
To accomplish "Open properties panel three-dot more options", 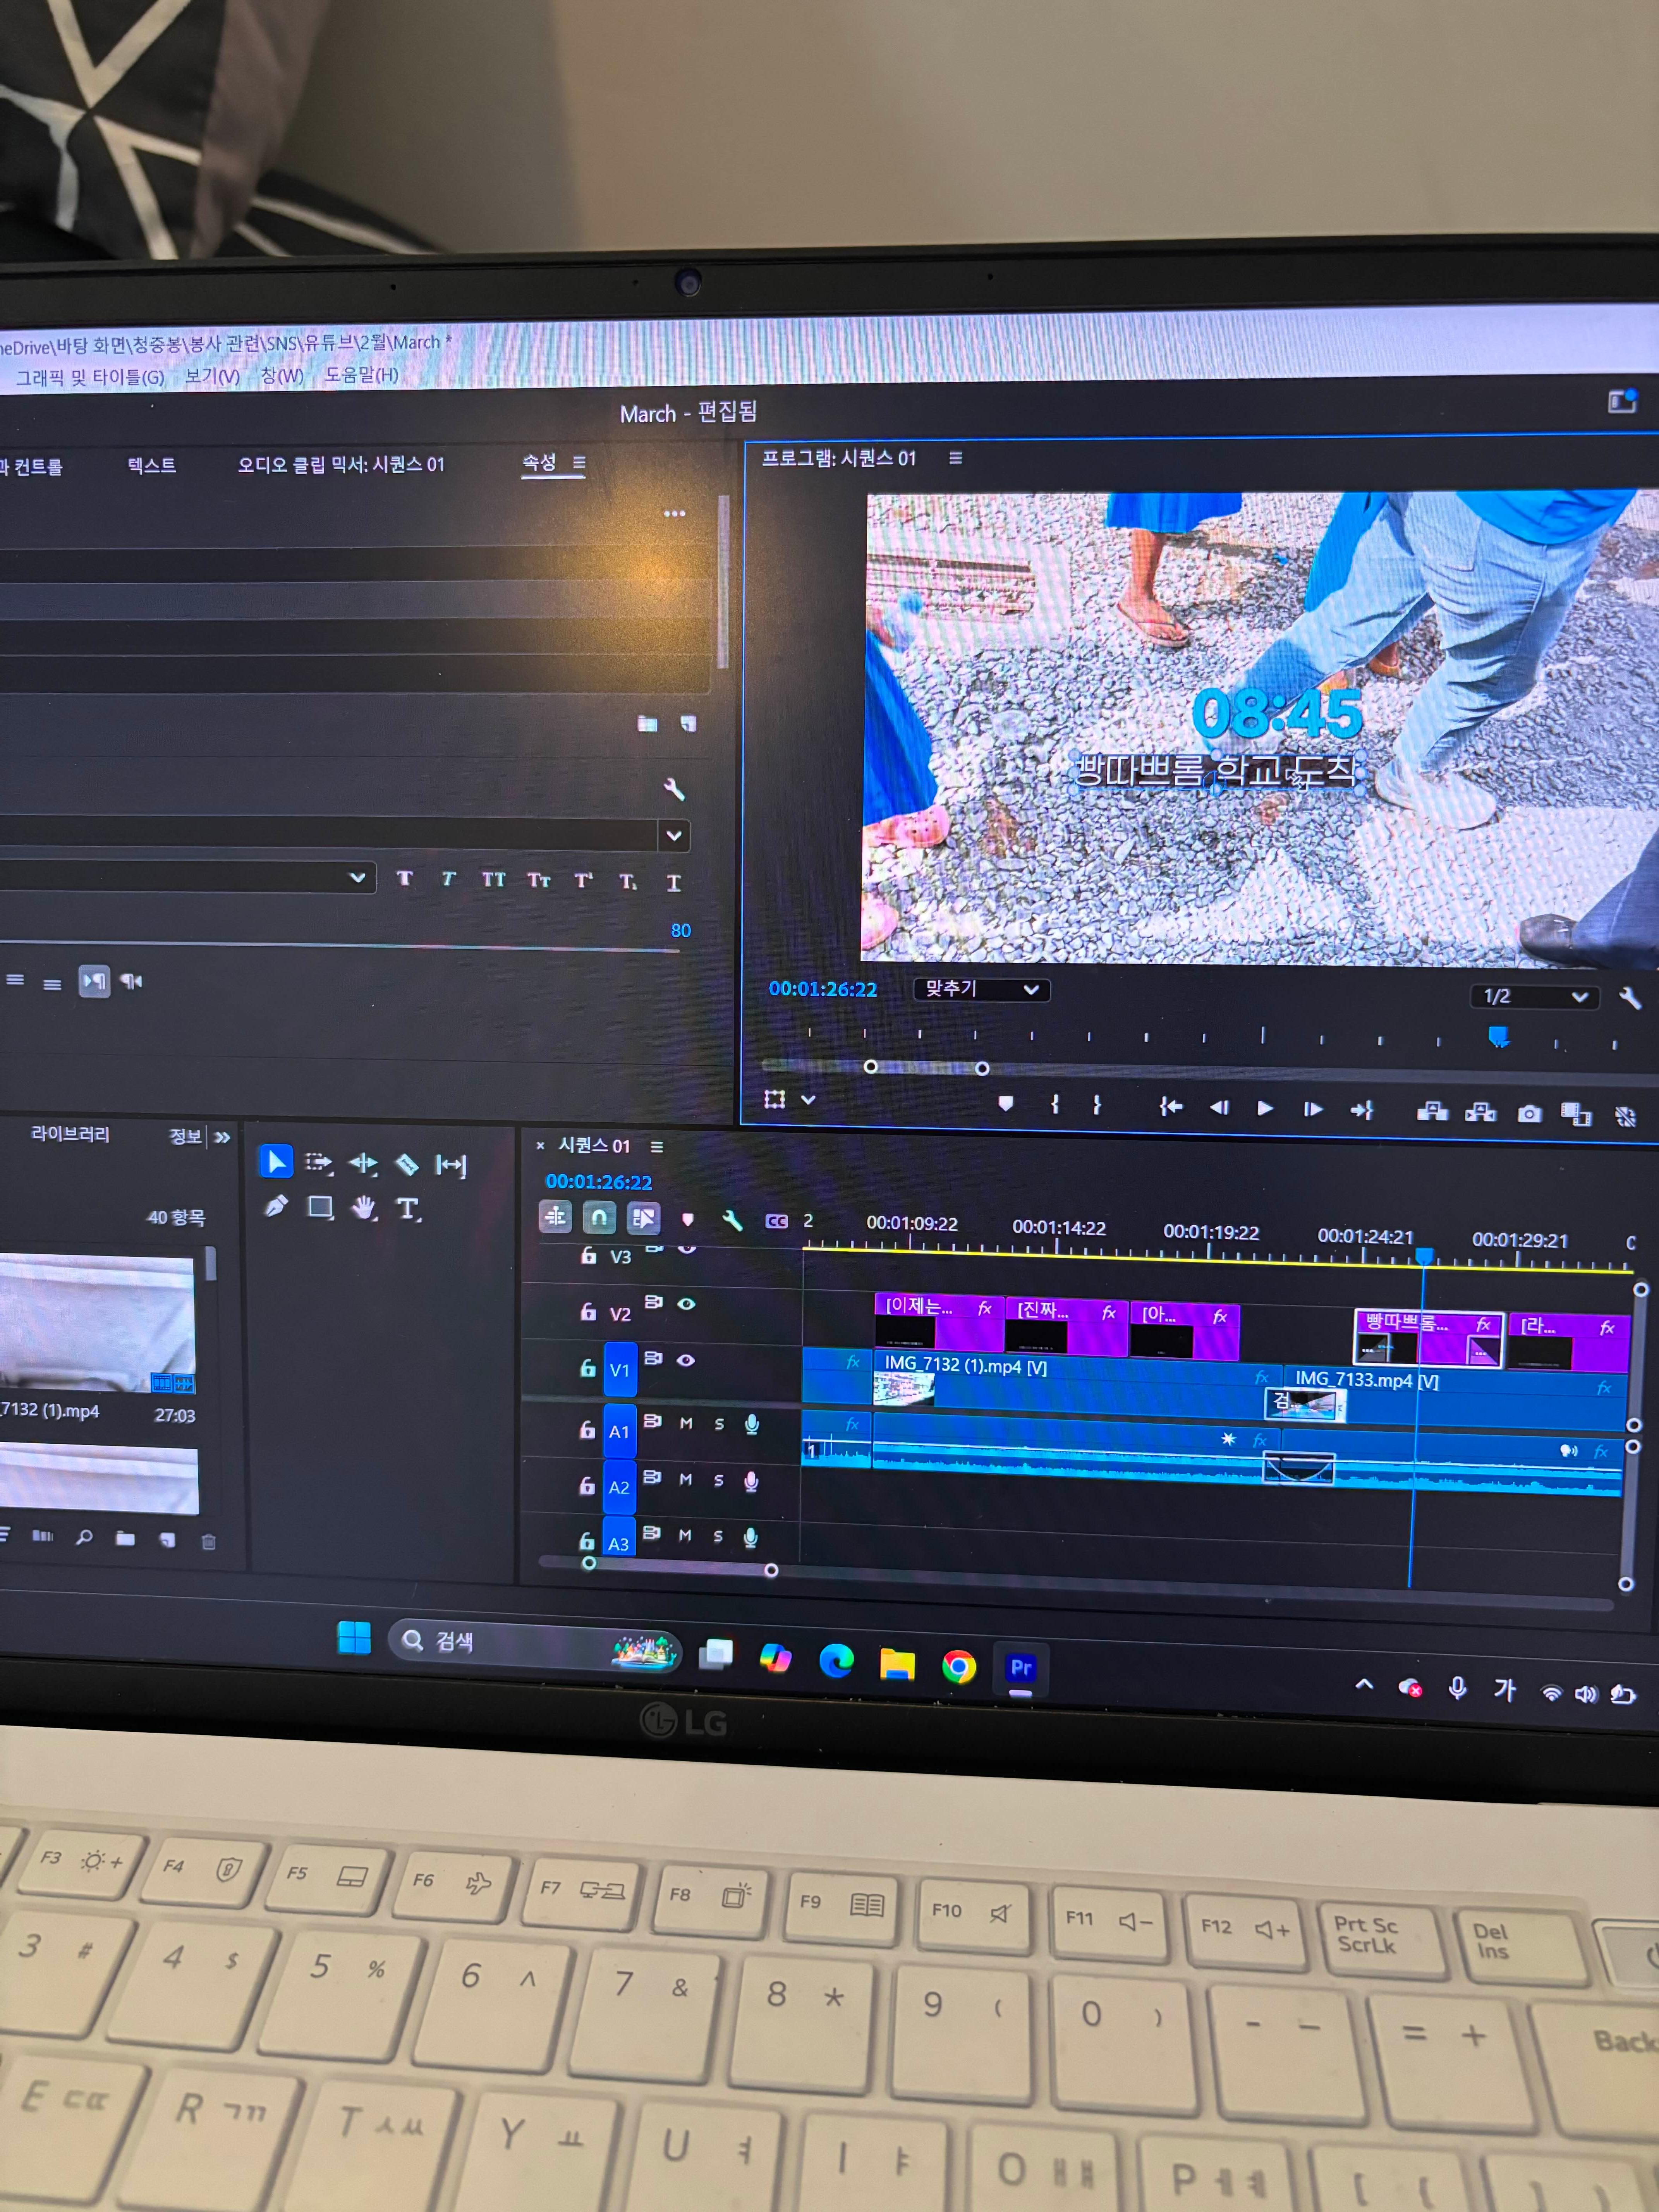I will click(675, 513).
